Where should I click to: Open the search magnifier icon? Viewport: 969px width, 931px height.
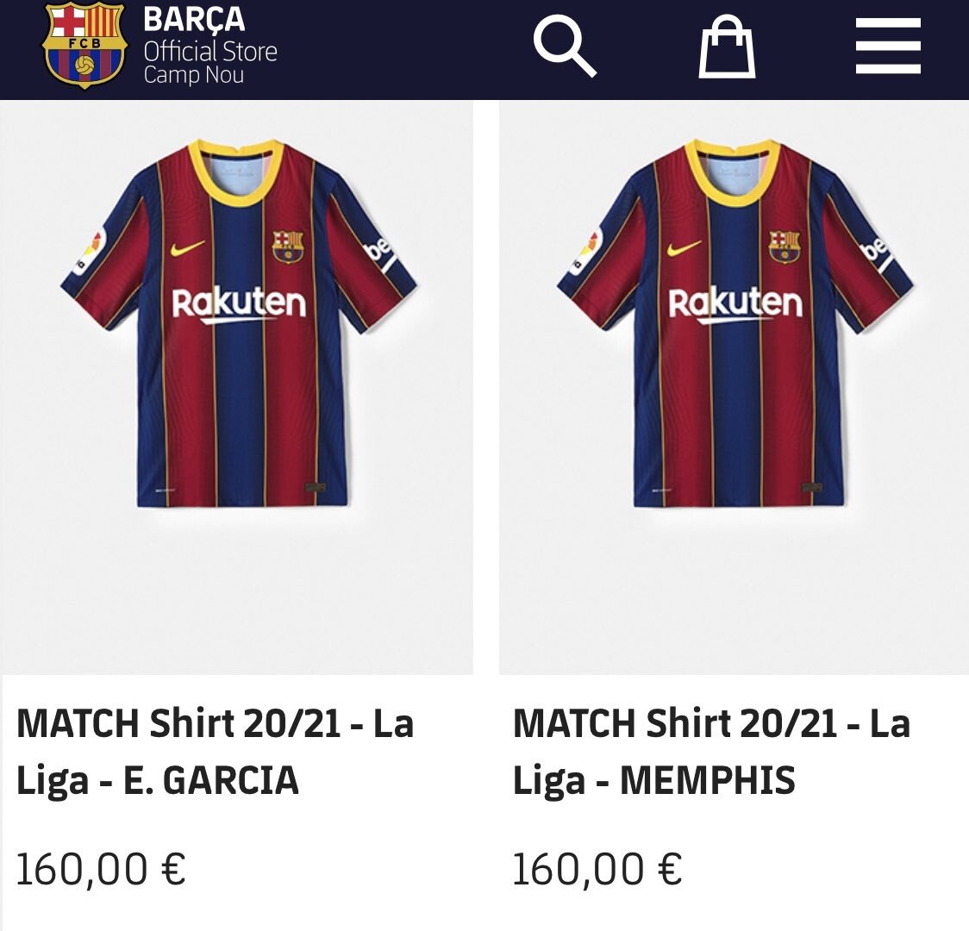click(565, 46)
